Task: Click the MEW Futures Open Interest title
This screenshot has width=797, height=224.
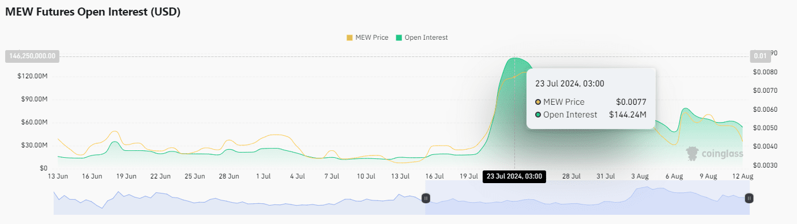Action: pyautogui.click(x=93, y=12)
